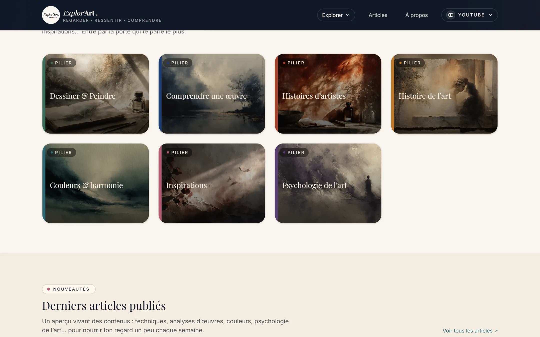Click the arrow icon after Voir tous les articles
Screen dimensions: 540x337
496,331
